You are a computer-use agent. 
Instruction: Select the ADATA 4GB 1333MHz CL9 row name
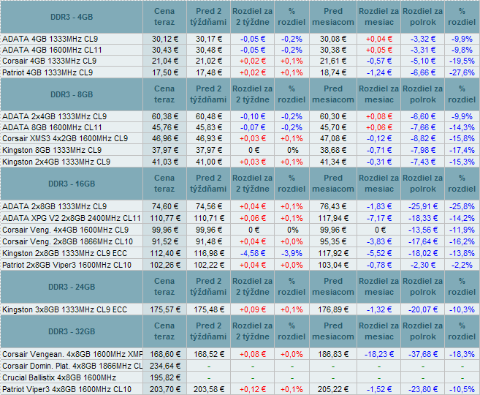[x=50, y=39]
